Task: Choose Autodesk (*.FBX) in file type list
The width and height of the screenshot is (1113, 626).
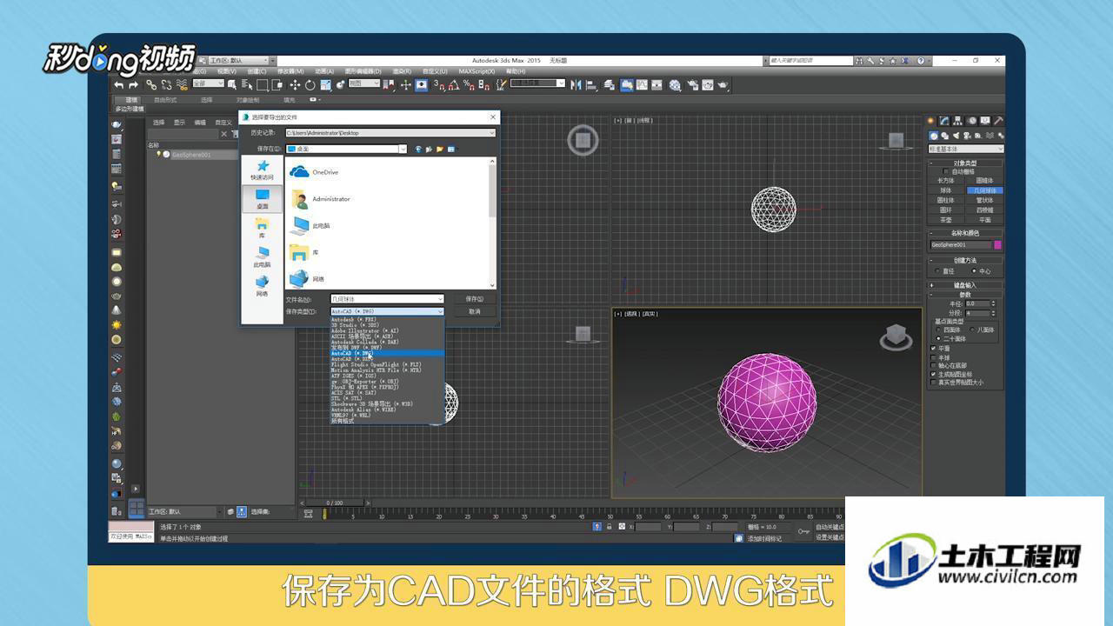Action: point(387,319)
